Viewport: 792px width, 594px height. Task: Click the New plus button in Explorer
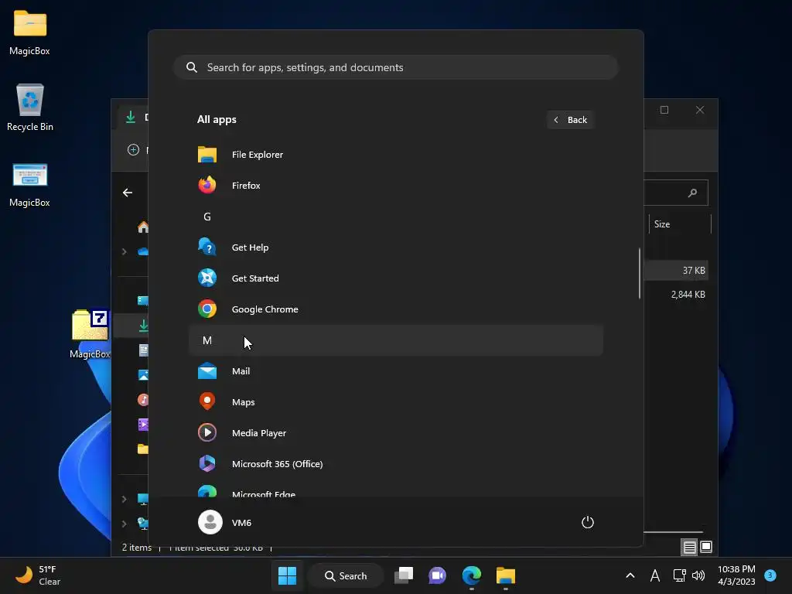(x=133, y=150)
